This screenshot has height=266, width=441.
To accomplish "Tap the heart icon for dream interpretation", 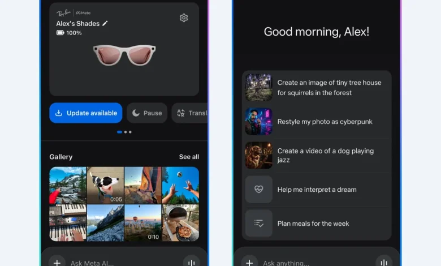I will [259, 189].
